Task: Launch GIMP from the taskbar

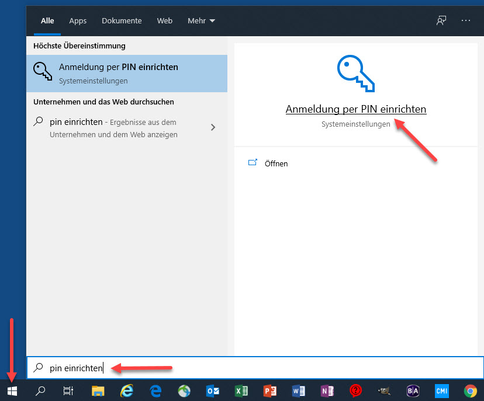Action: tap(384, 391)
